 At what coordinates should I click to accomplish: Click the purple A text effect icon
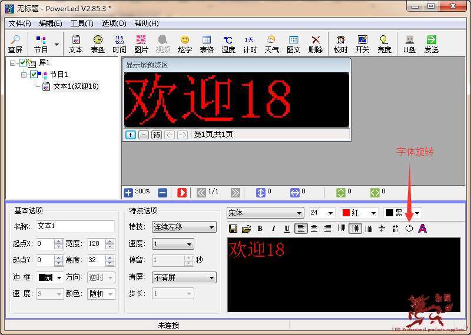pyautogui.click(x=423, y=229)
